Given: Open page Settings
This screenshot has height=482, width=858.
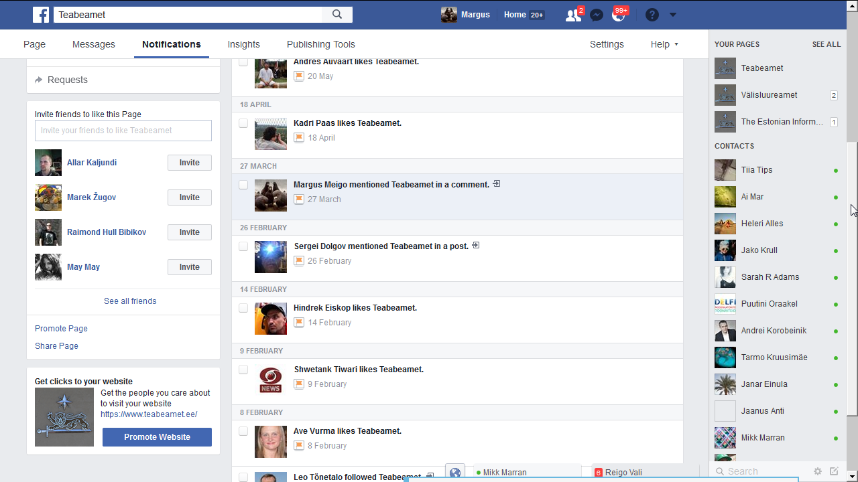Looking at the screenshot, I should (x=607, y=44).
